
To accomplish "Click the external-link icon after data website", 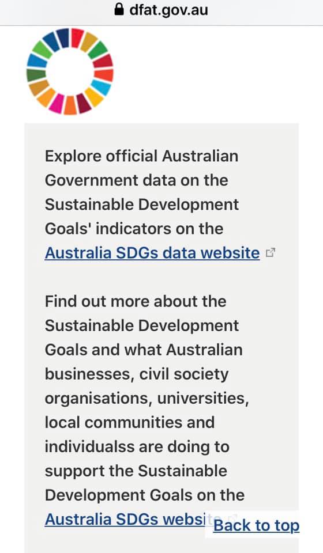I will point(271,252).
